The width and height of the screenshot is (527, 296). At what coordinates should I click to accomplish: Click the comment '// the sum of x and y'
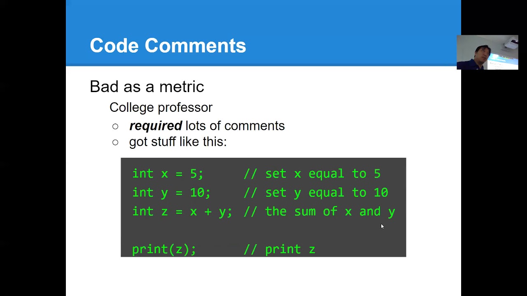[319, 211]
